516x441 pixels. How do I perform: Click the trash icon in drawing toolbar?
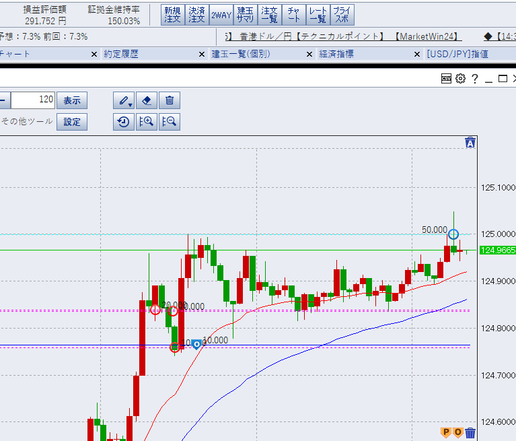[170, 100]
